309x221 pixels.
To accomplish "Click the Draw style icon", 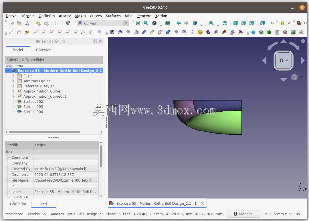I will coord(154,23).
